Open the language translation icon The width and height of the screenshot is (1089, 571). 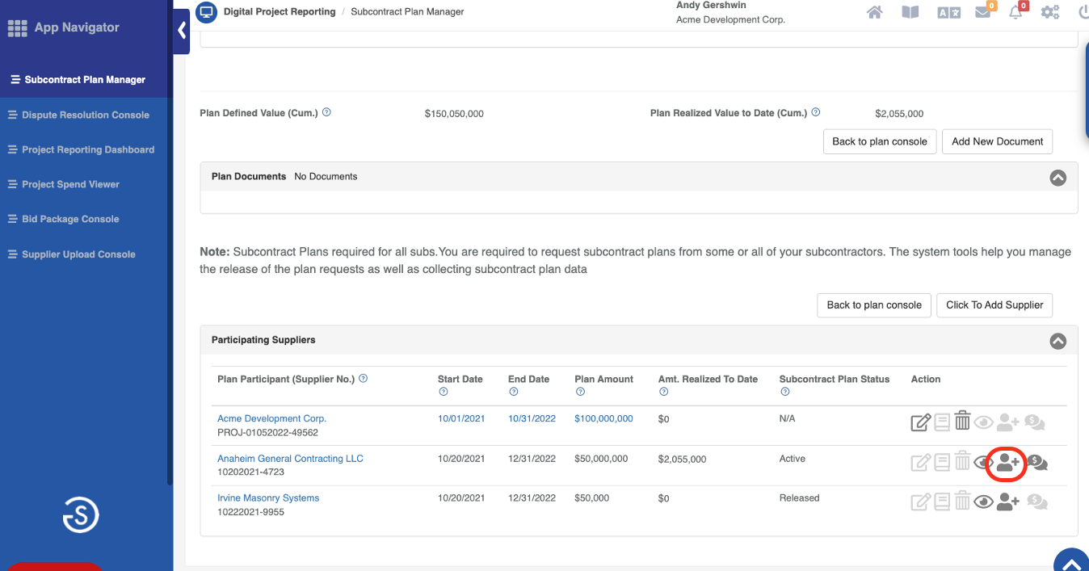(x=947, y=12)
